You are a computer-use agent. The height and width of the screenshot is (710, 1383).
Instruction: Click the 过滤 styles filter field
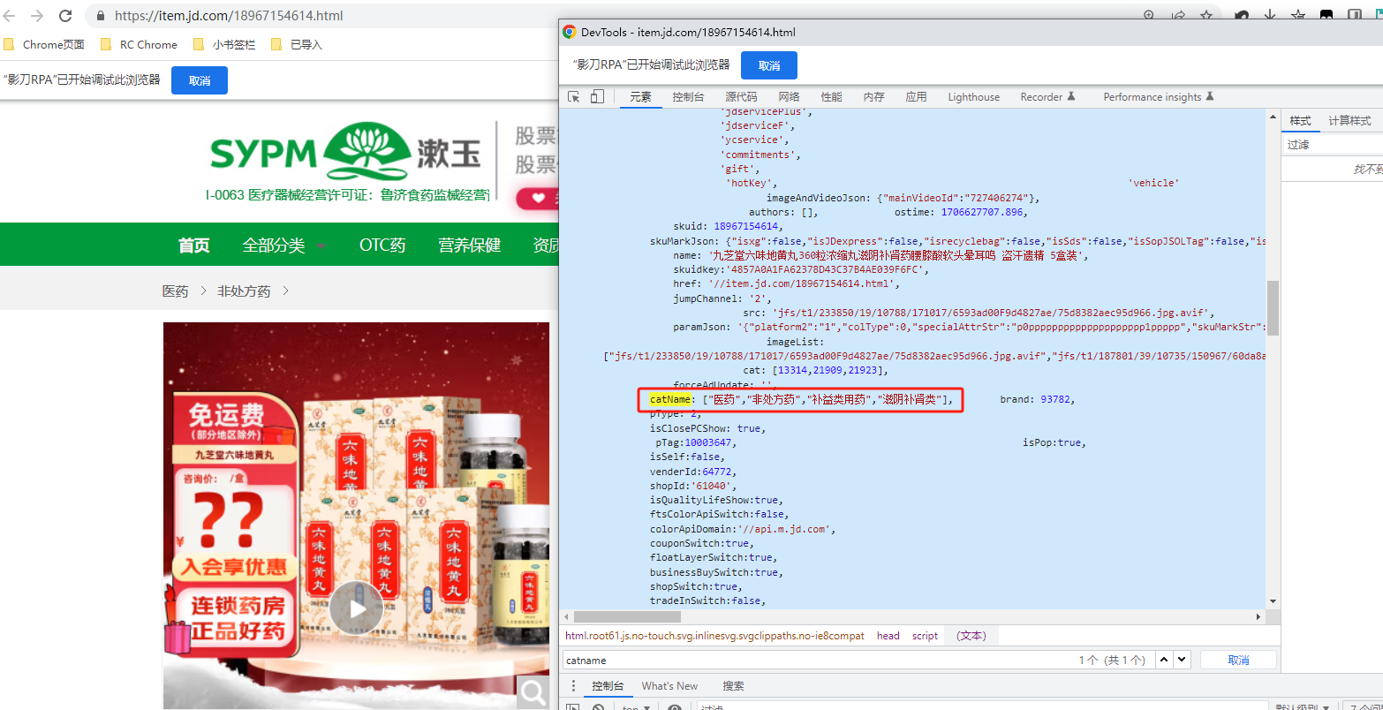[1334, 145]
